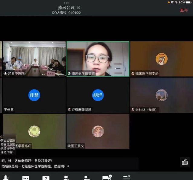Tap the thumbs-up reaction button

point(185,162)
